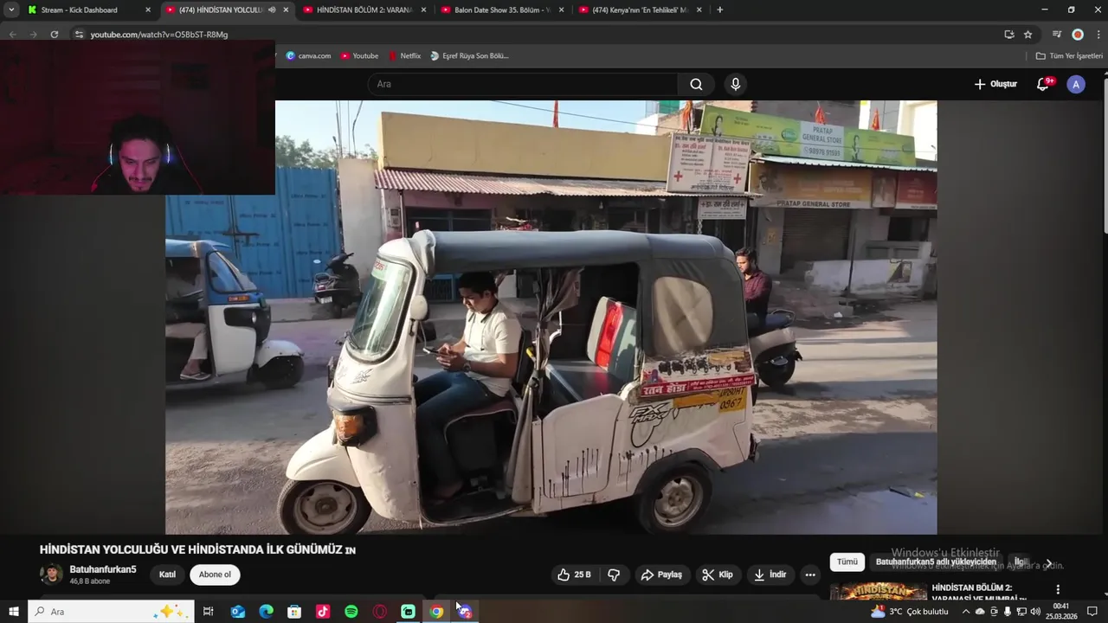Viewport: 1108px width, 623px height.
Task: Show hidden system tray icons chevron
Action: tap(966, 612)
